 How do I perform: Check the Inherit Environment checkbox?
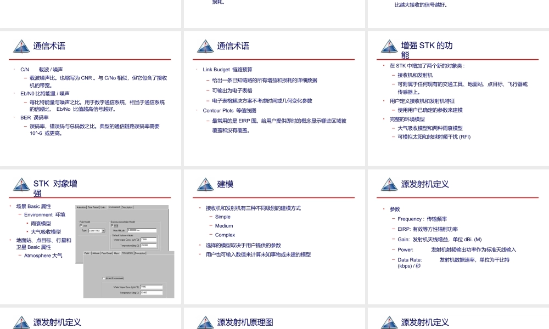(104, 279)
